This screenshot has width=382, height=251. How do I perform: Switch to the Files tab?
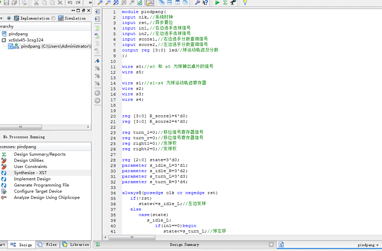coord(48,244)
